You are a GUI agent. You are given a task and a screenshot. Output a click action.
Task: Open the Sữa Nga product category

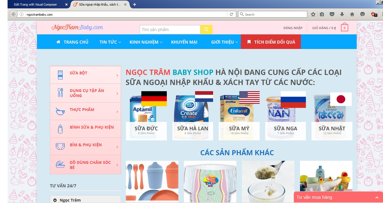(x=285, y=115)
